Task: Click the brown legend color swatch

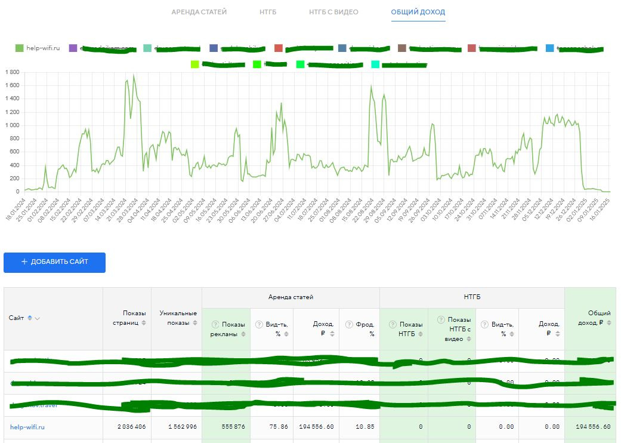Action: coord(402,48)
